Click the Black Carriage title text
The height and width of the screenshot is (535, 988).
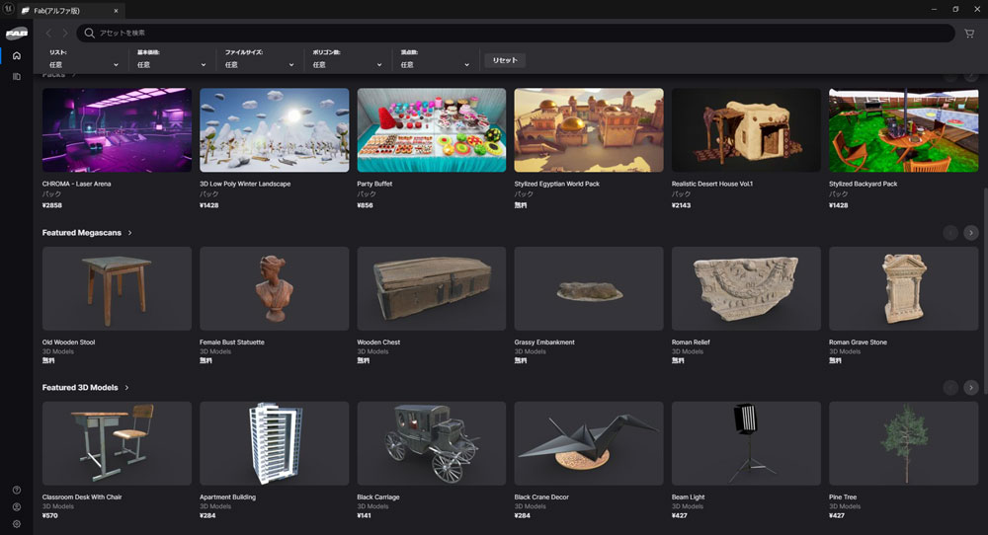click(378, 497)
